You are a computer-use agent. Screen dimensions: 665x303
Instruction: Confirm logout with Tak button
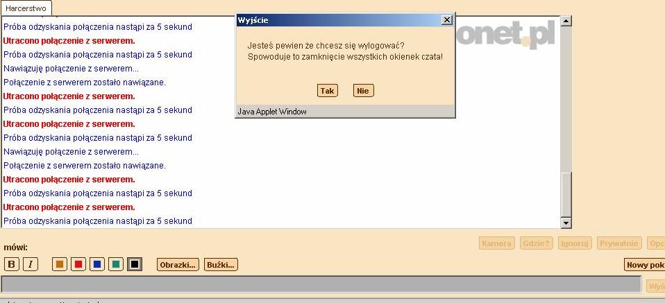point(327,91)
